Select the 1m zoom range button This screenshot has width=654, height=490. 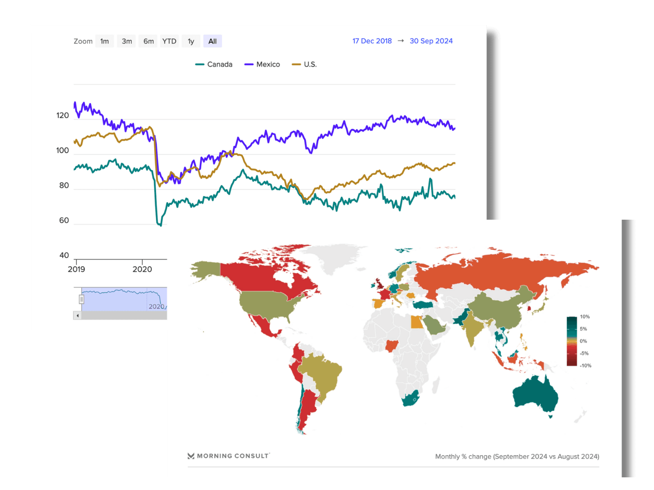(x=105, y=41)
